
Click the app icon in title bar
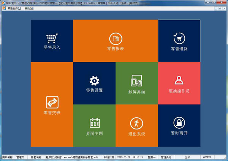pos(3,2)
